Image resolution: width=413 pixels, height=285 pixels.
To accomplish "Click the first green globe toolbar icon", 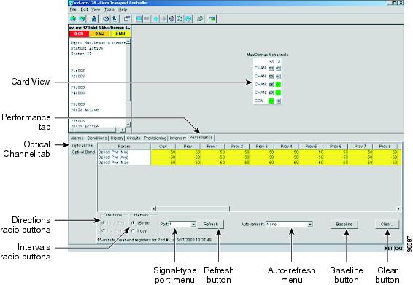I will 73,19.
